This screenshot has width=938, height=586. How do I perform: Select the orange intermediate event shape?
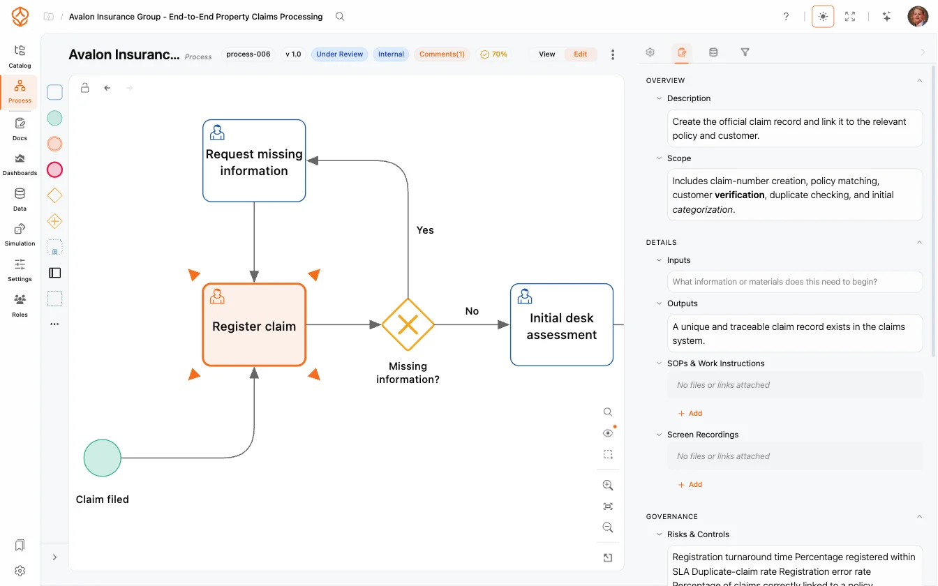[x=54, y=144]
